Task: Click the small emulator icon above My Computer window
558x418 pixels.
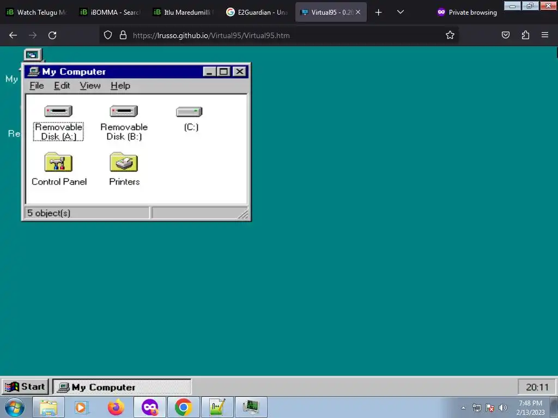Action: point(33,55)
